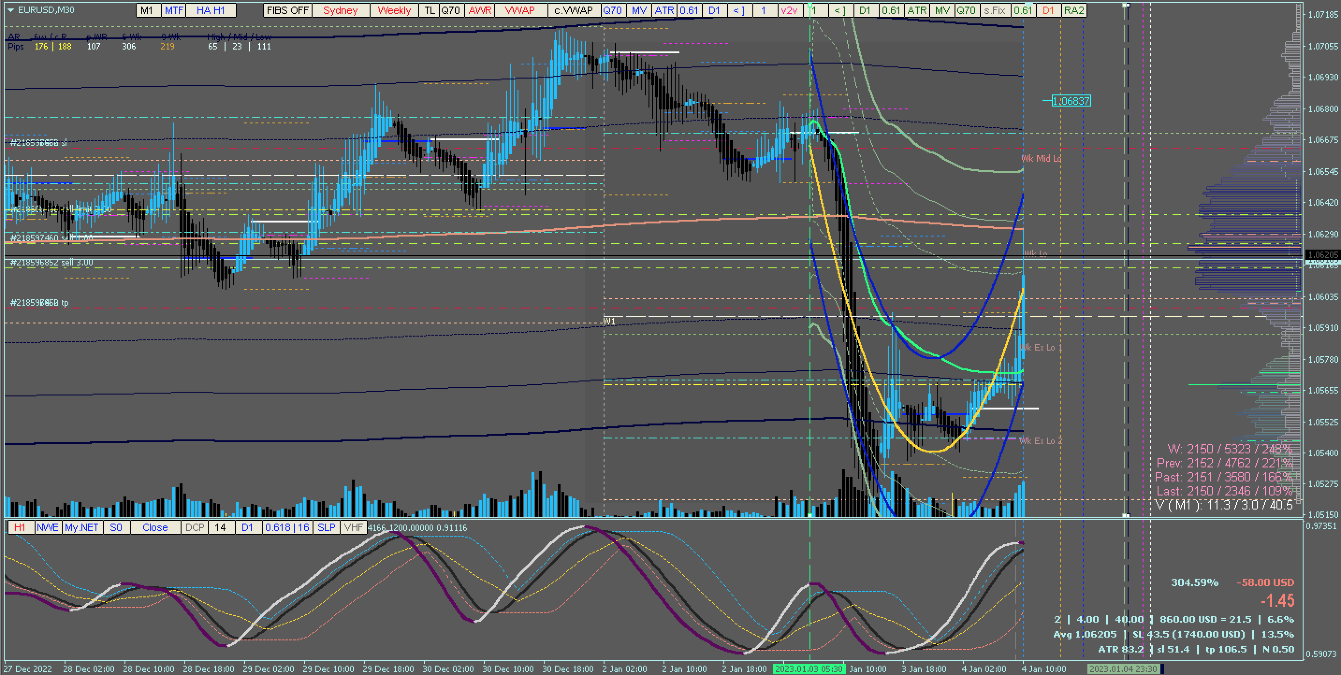Toggle FIBS OFF button
The width and height of the screenshot is (1341, 675).
pyautogui.click(x=287, y=10)
